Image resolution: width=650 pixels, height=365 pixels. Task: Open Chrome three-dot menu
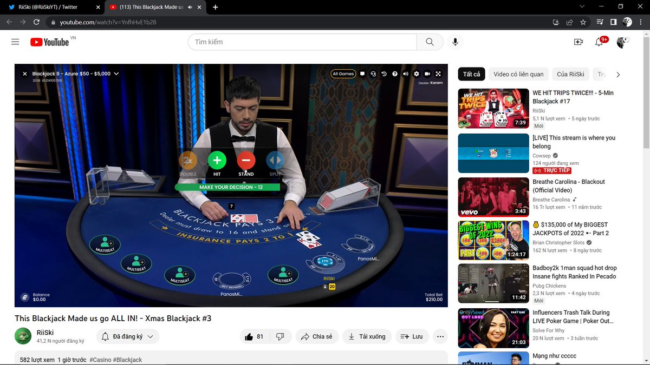pos(641,22)
